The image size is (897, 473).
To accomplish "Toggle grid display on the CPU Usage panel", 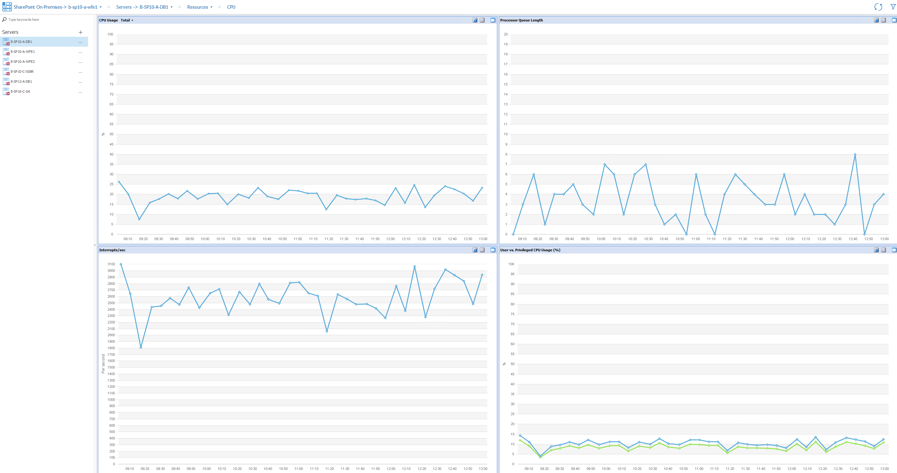I will pyautogui.click(x=482, y=20).
